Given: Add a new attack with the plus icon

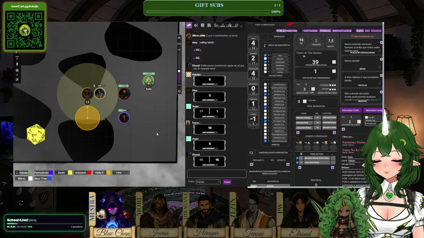Looking at the screenshot, I should (x=298, y=133).
